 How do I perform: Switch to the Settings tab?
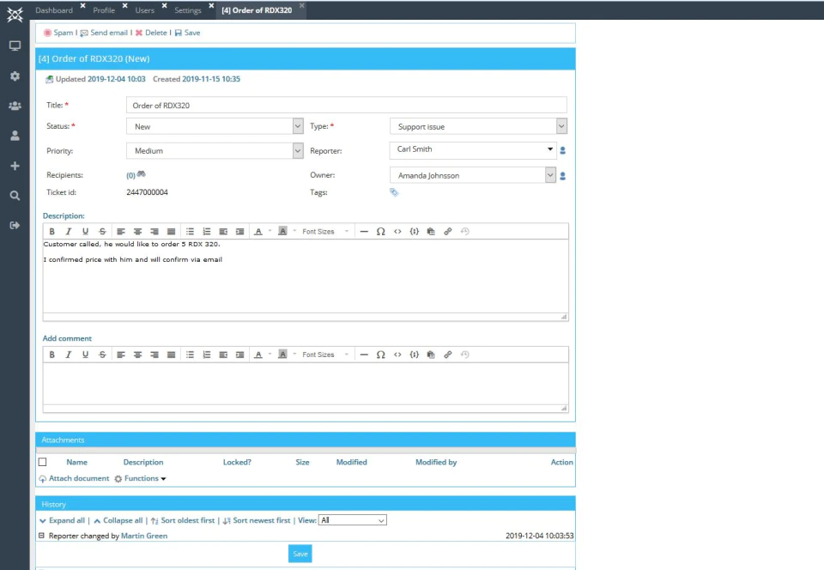click(x=188, y=10)
